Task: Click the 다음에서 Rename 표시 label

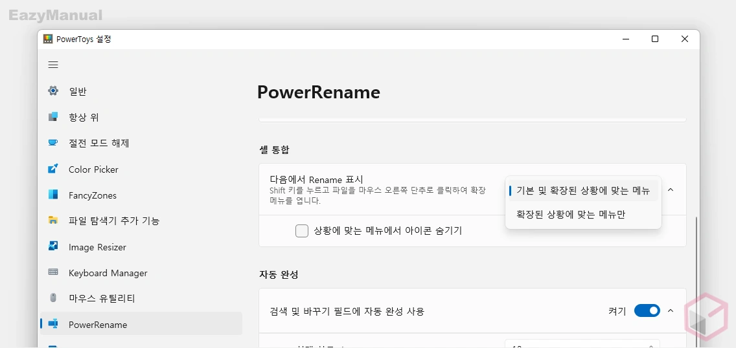Action: coord(316,179)
